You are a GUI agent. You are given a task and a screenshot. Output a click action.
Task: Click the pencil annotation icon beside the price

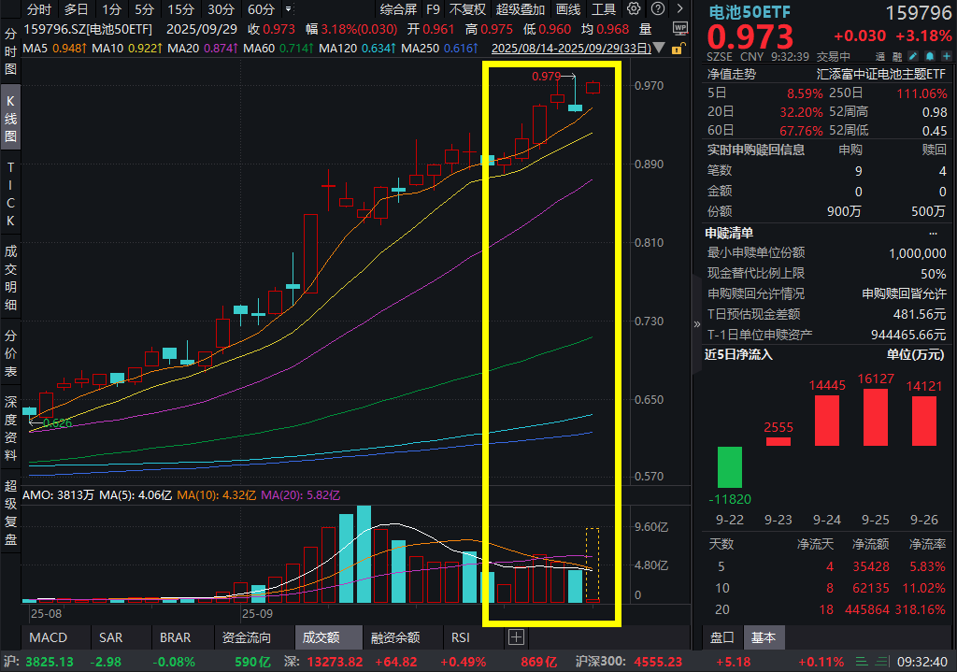coord(913,56)
